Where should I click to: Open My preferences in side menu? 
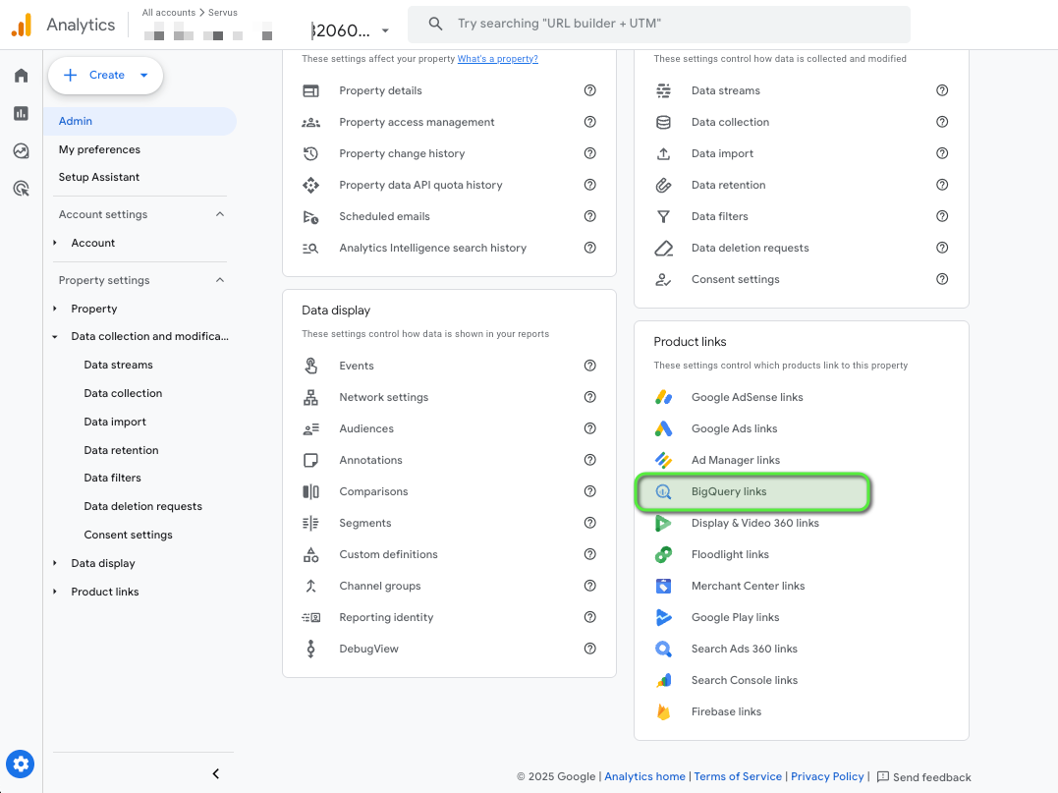coord(99,149)
